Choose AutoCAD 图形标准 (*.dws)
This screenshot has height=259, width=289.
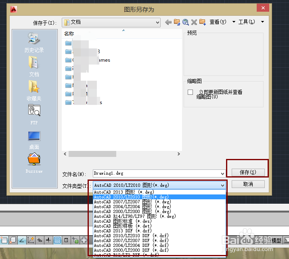tap(159, 221)
